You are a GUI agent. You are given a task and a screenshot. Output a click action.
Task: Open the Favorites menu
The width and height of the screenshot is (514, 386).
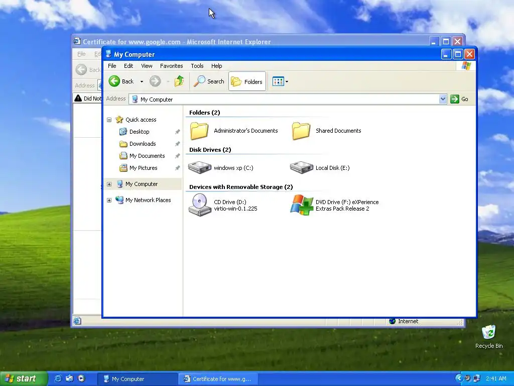coord(172,66)
